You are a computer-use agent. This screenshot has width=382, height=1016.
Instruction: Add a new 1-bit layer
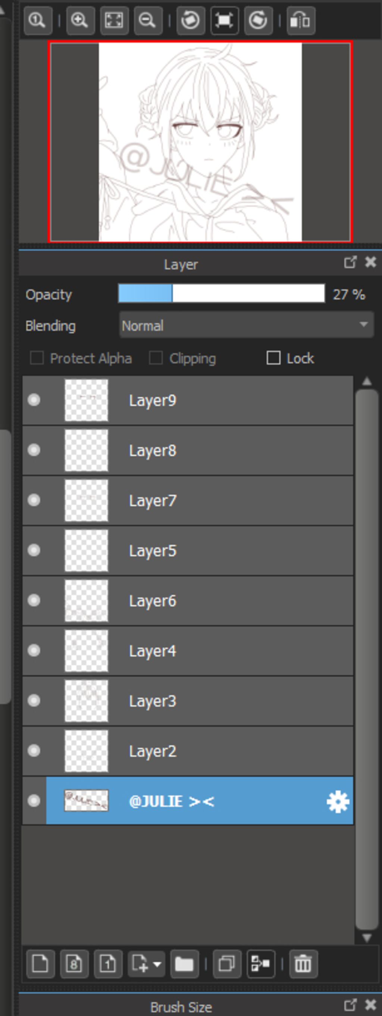108,964
